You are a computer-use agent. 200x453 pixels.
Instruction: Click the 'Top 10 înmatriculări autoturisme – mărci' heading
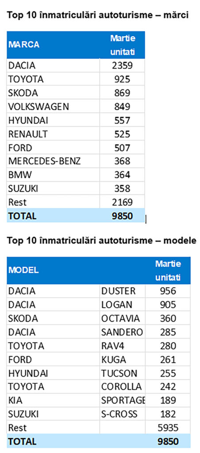[x=98, y=15]
